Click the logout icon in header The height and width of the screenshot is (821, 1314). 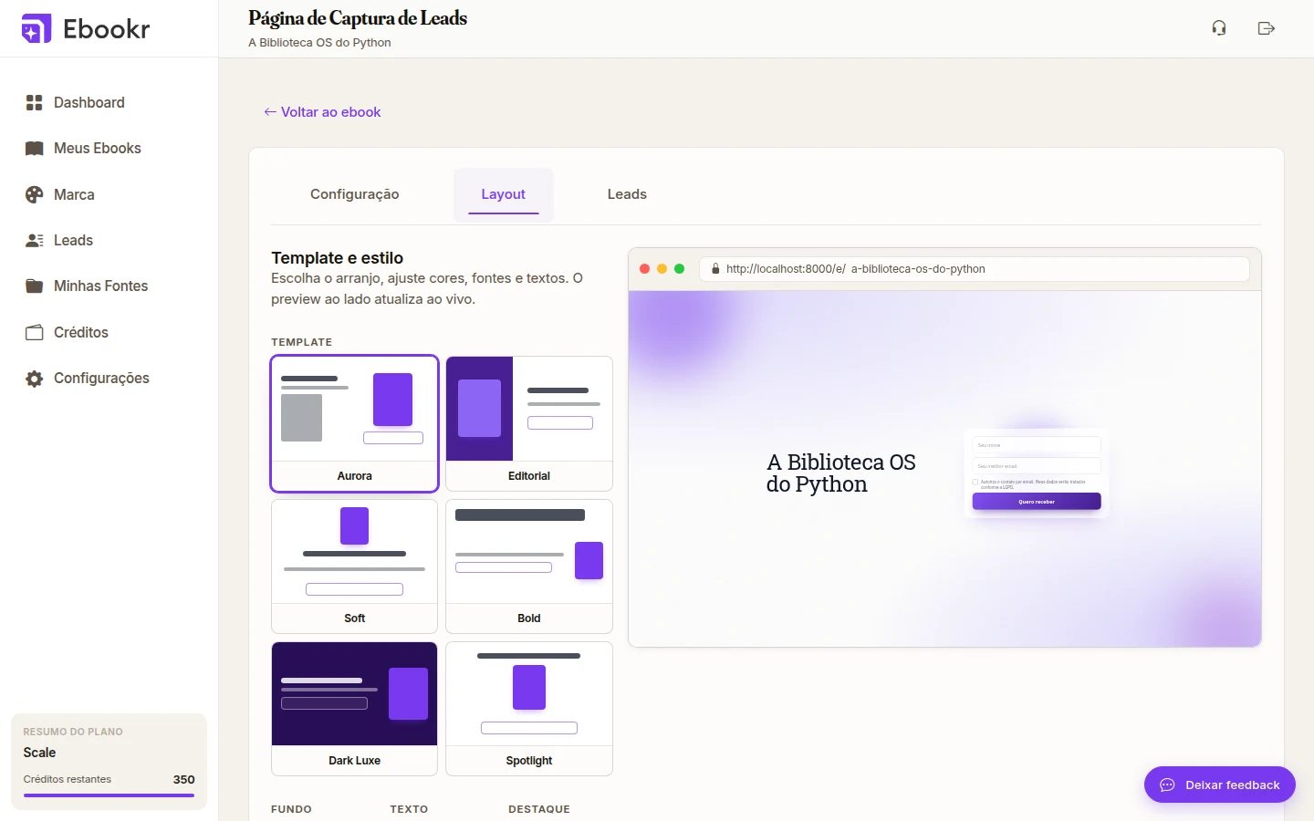(x=1266, y=28)
